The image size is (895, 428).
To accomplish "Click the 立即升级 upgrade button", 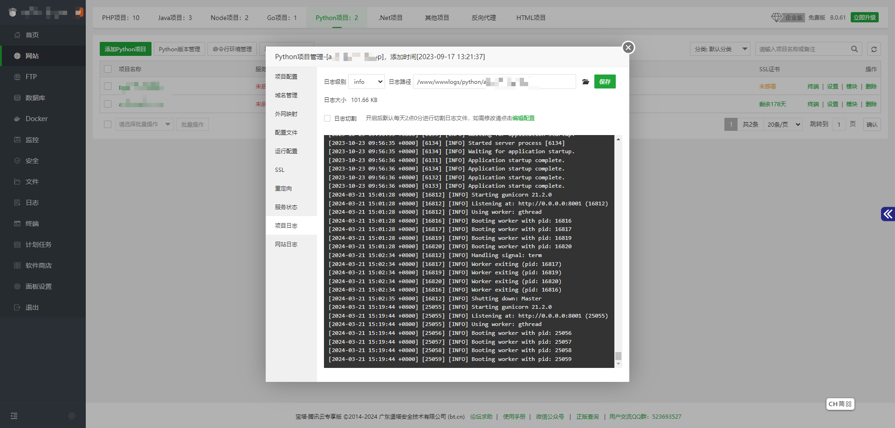I will click(x=865, y=17).
